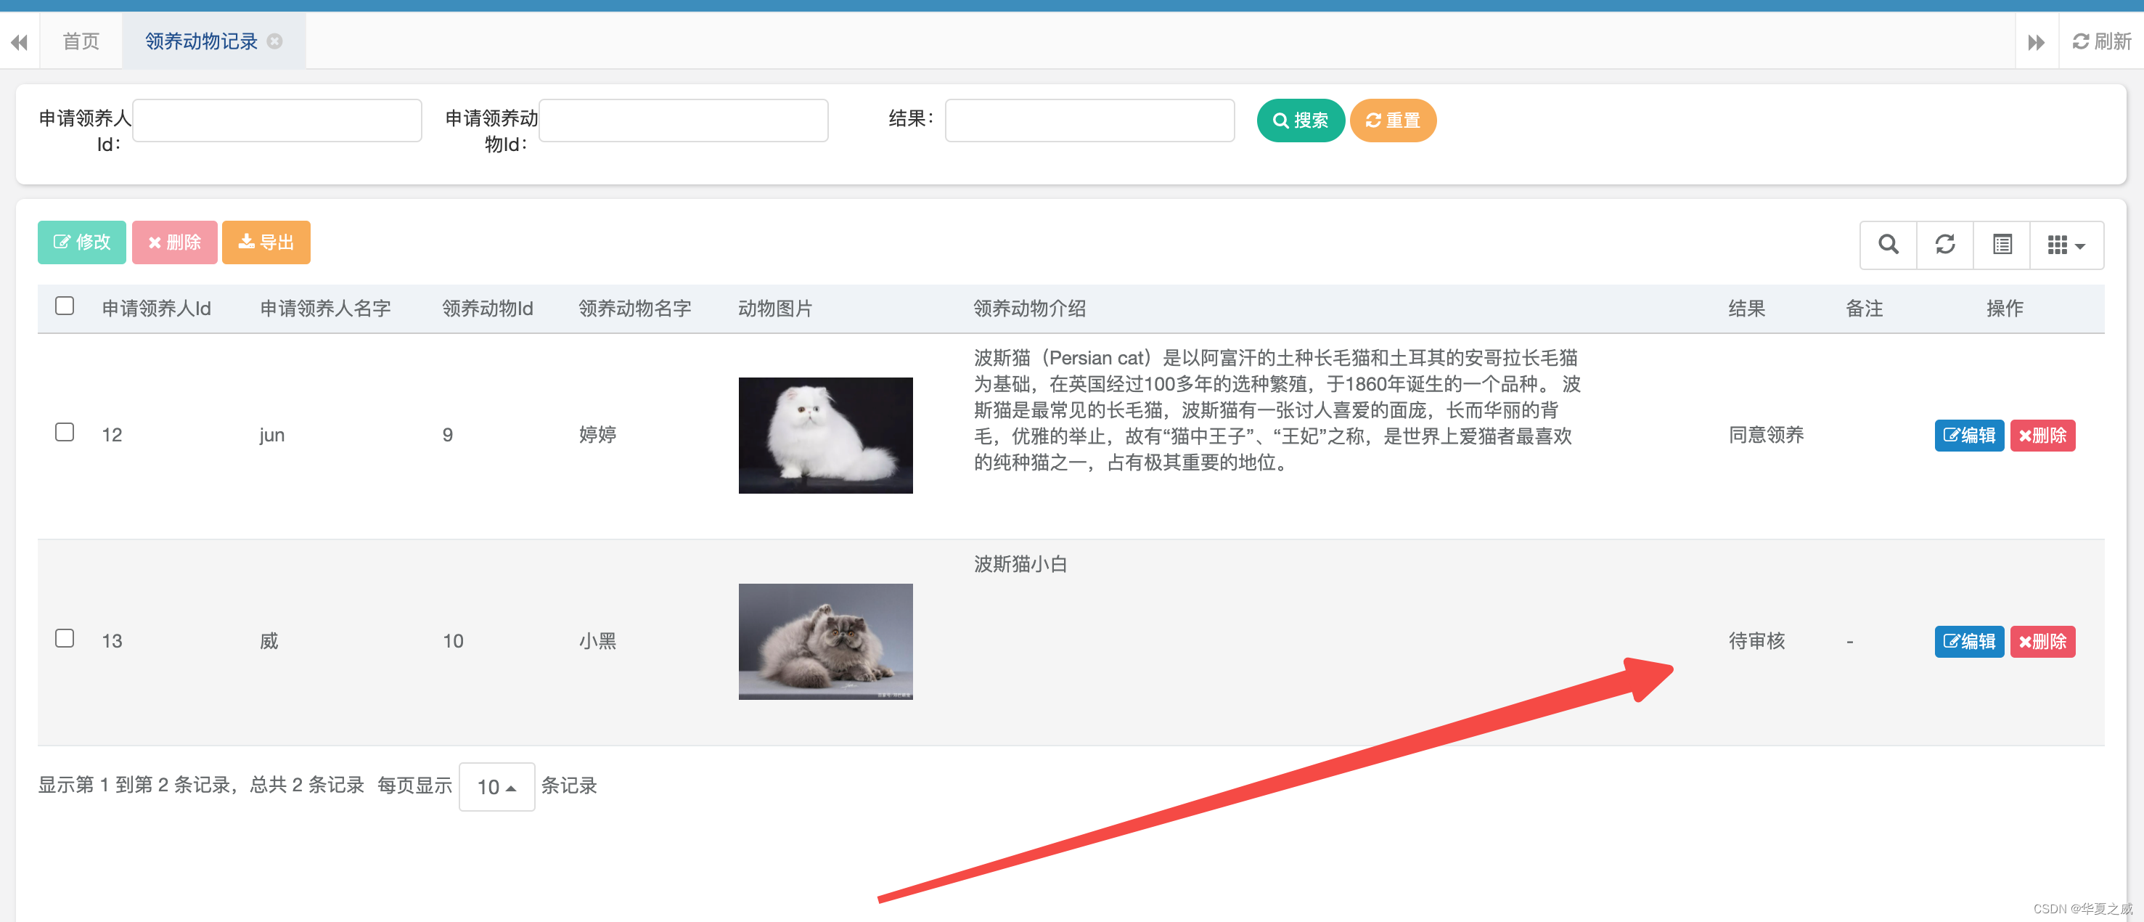Click 编辑 on the 小黑 record row
The width and height of the screenshot is (2144, 922).
click(x=1968, y=641)
